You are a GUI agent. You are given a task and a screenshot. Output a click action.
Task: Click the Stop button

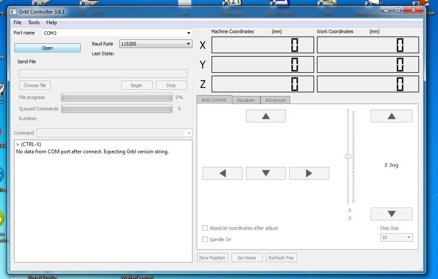click(171, 85)
